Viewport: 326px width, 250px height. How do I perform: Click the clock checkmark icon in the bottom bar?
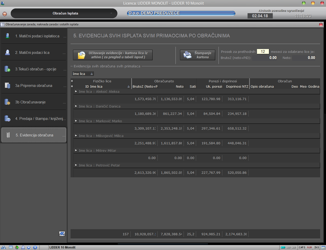tap(29, 247)
